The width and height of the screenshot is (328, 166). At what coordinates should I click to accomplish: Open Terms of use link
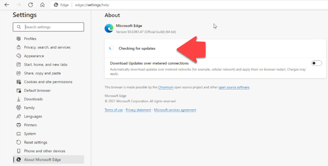pyautogui.click(x=113, y=110)
